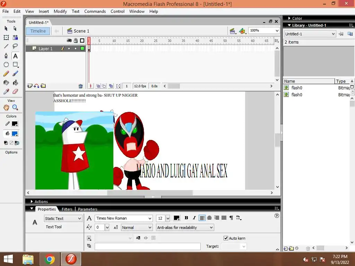
Task: Select the Brush tool
Action: pos(15,73)
